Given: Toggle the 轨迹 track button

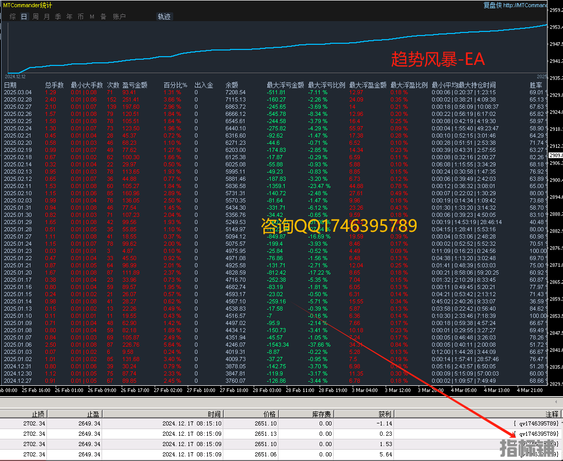Looking at the screenshot, I should point(164,16).
